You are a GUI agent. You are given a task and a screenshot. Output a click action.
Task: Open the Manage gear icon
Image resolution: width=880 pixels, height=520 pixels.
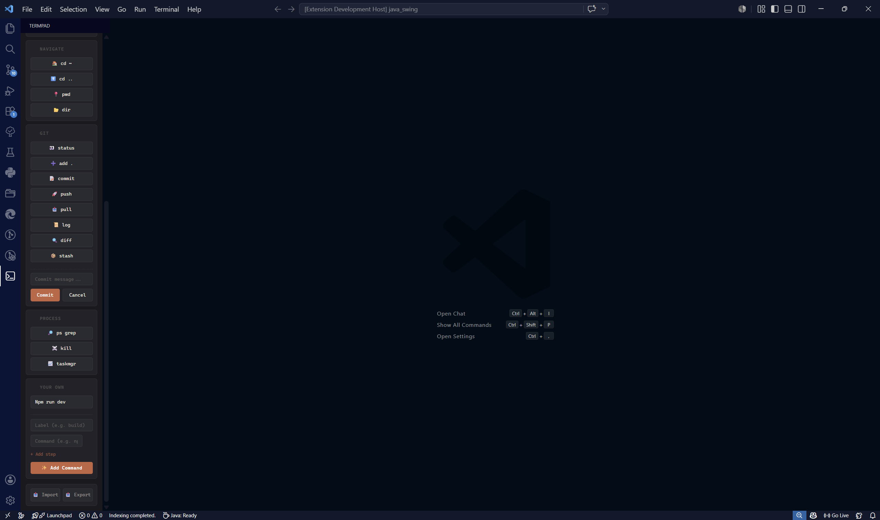coord(10,500)
